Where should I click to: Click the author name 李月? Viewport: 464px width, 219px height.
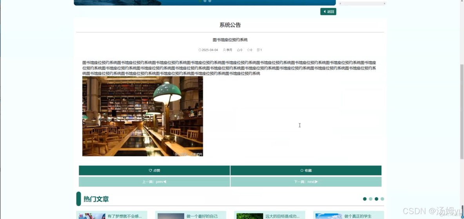(229, 50)
